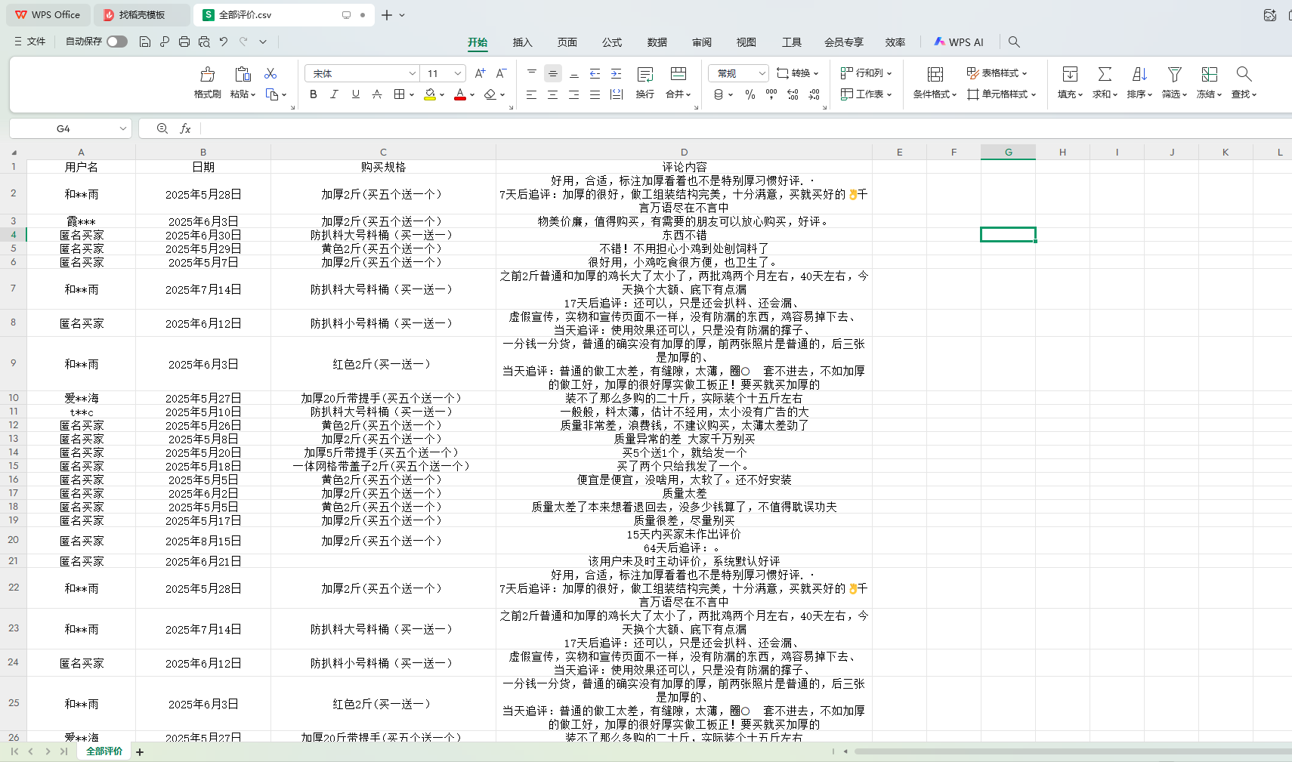Toggle the AutoSave (自动保存) switch
The height and width of the screenshot is (762, 1292).
(117, 42)
